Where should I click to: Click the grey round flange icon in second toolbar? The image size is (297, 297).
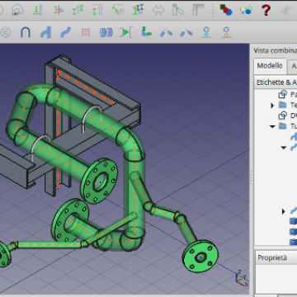point(5,32)
